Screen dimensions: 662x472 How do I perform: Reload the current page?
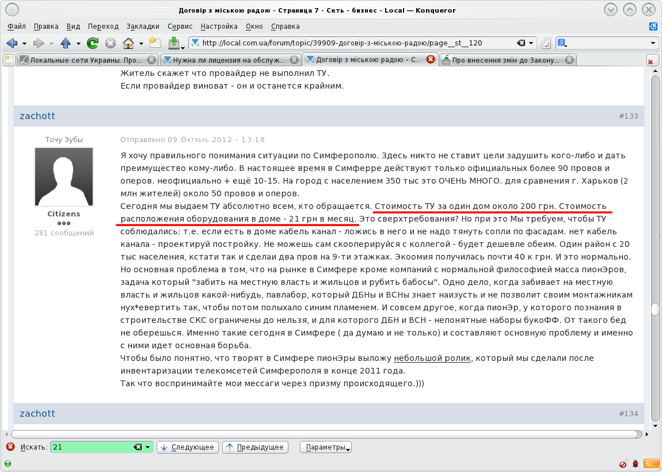pos(92,43)
